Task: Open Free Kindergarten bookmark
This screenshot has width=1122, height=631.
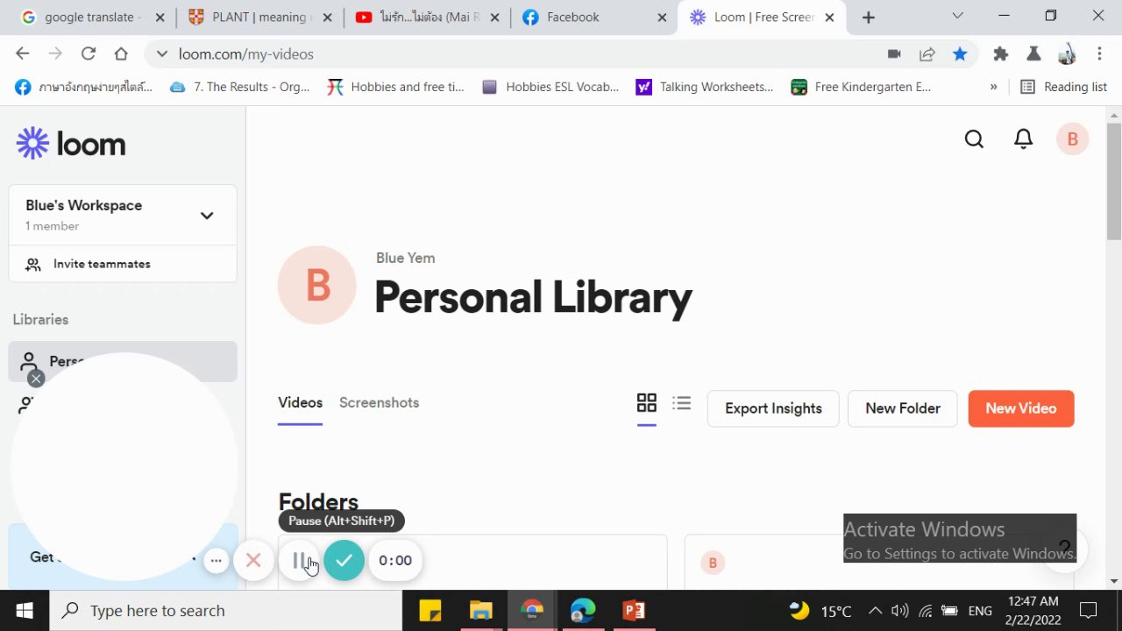Action: 861,87
